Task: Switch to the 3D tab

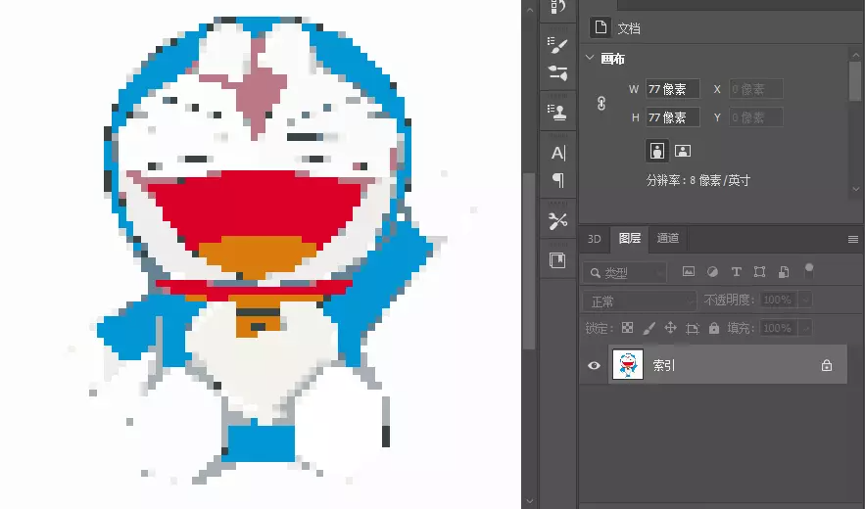Action: coord(594,239)
